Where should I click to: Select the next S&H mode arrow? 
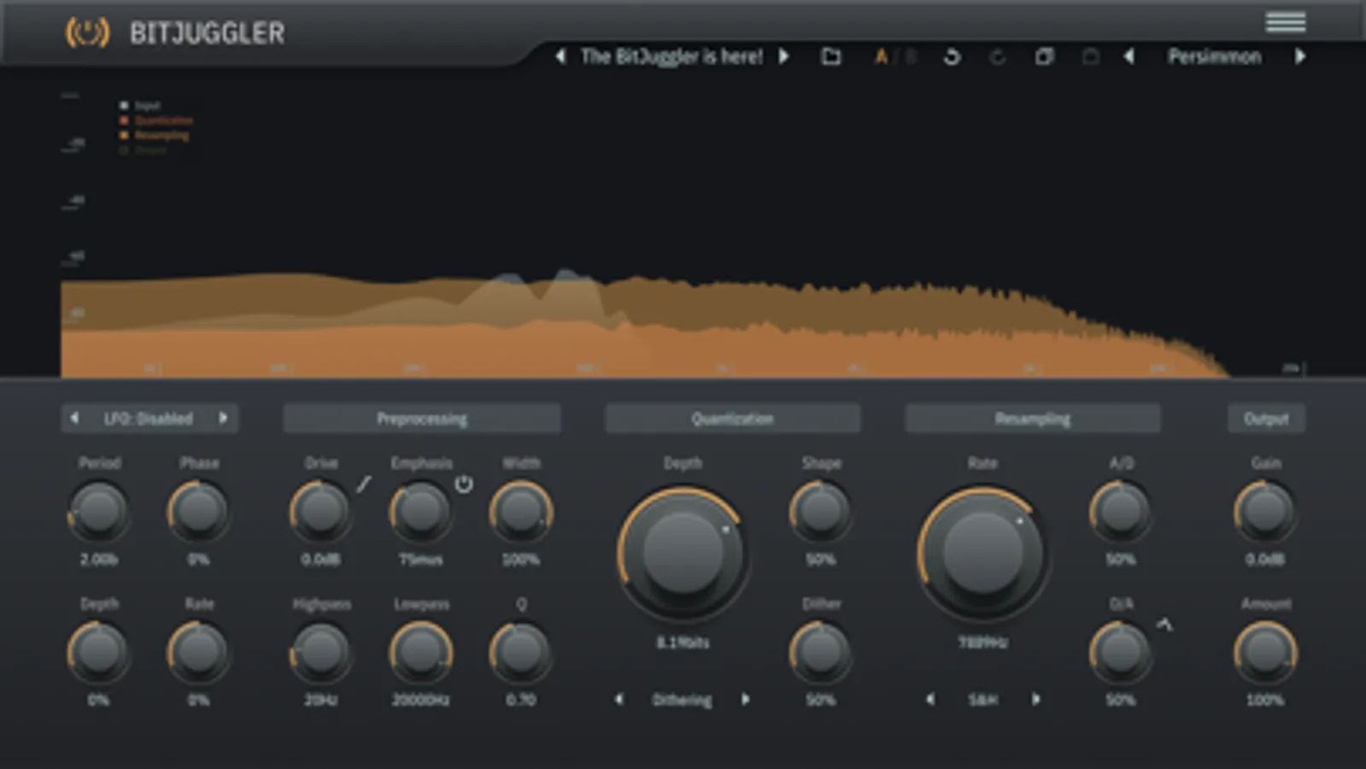coord(1036,699)
